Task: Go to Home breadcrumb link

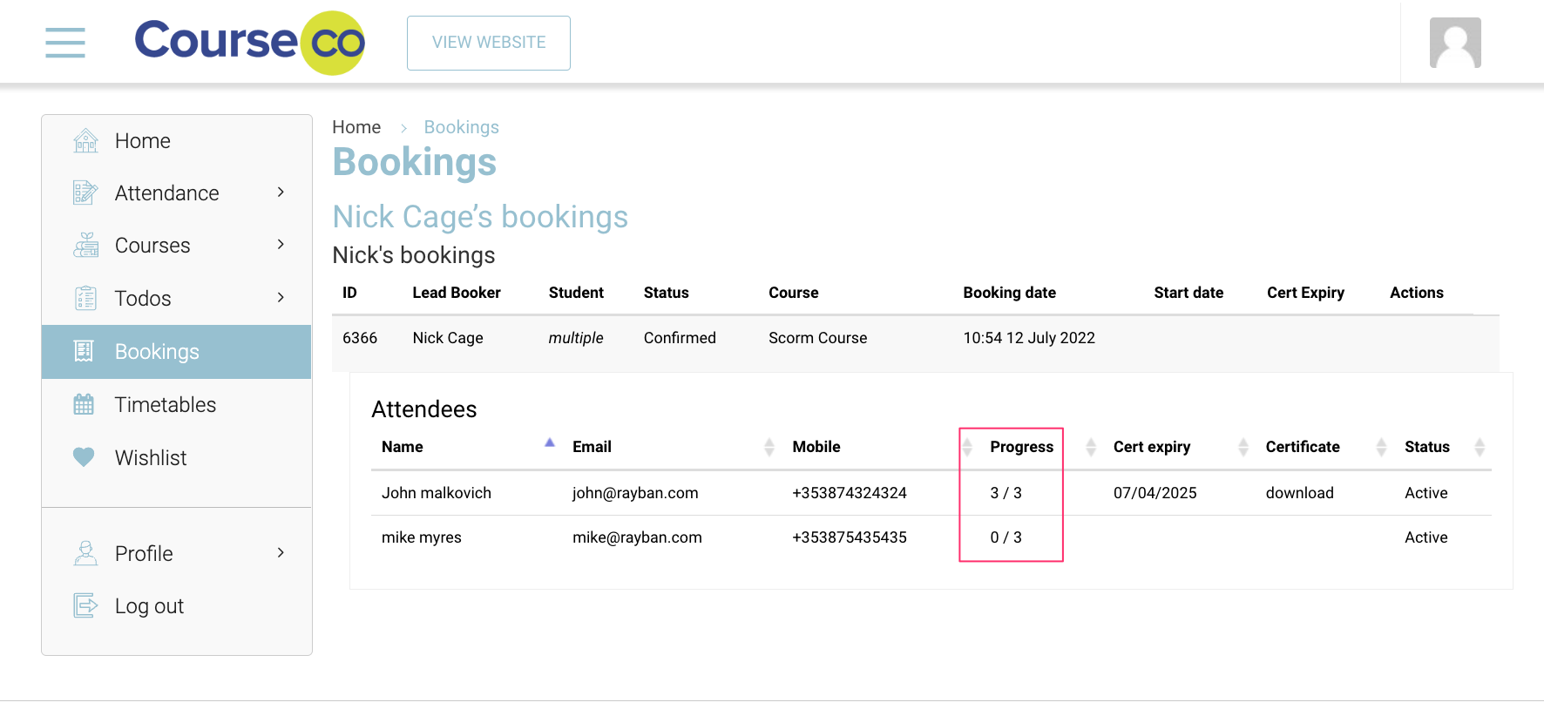Action: click(x=356, y=127)
